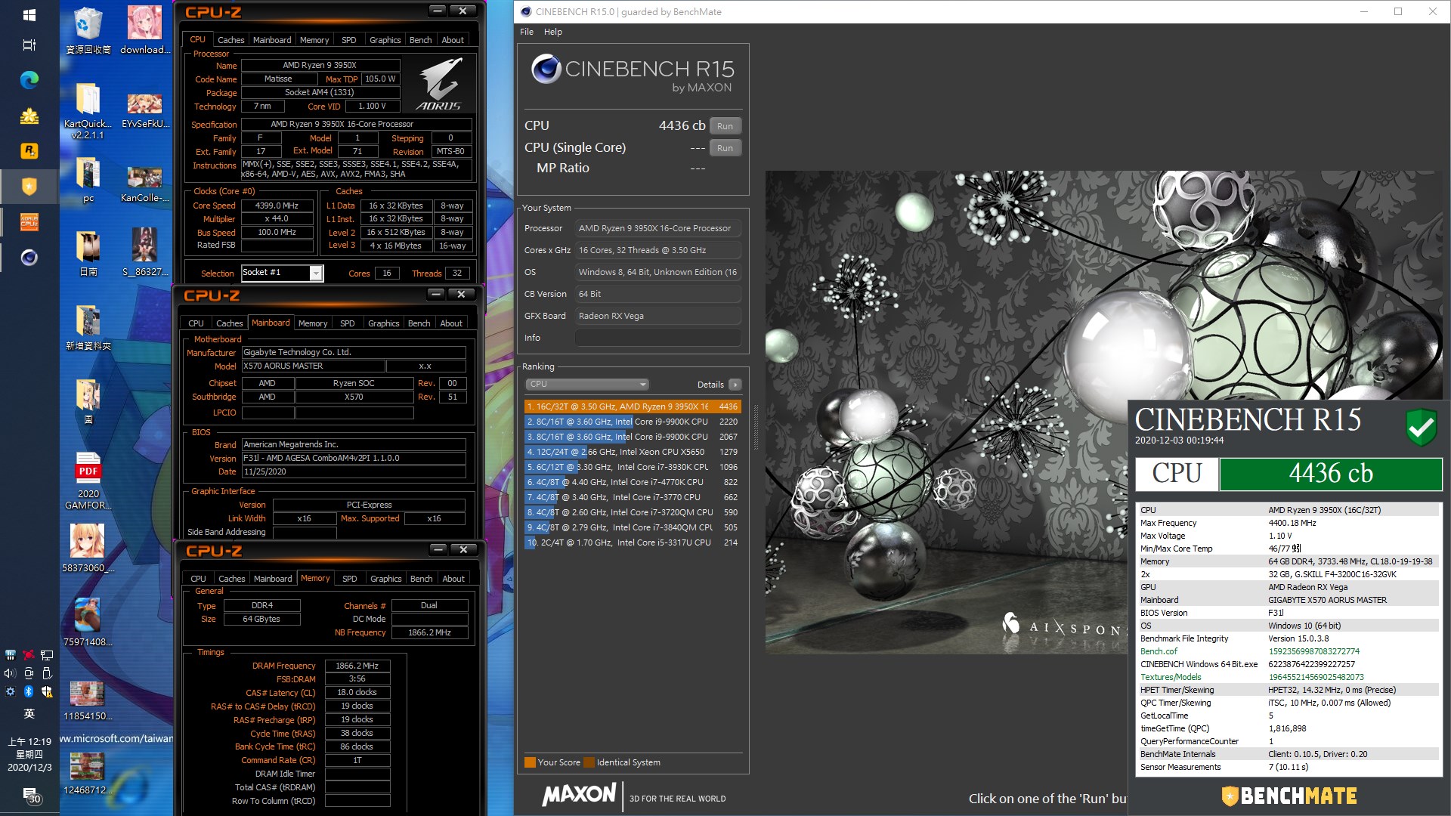Select the 日南 folder on the desktop
The image size is (1451, 816).
(88, 253)
